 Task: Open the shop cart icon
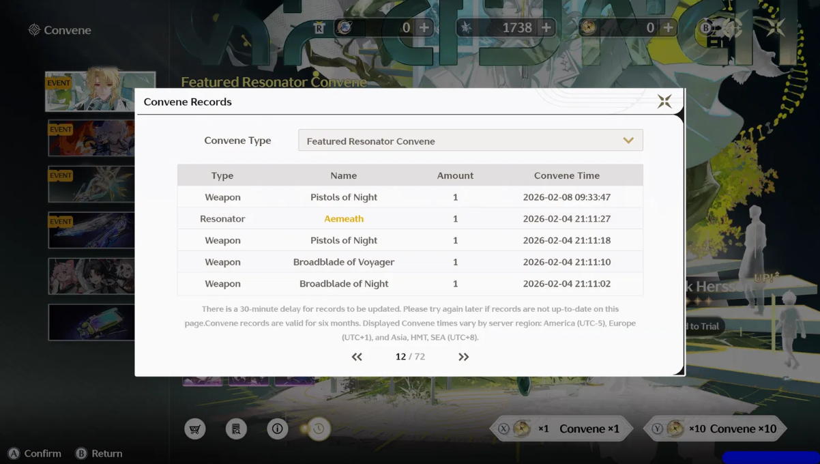[195, 429]
